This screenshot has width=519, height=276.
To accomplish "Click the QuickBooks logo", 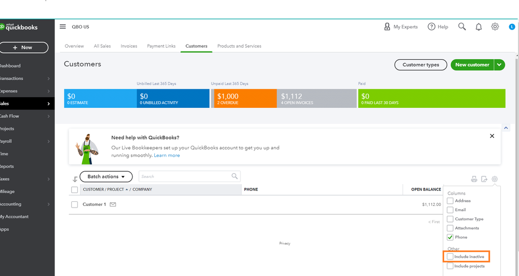I will [19, 27].
